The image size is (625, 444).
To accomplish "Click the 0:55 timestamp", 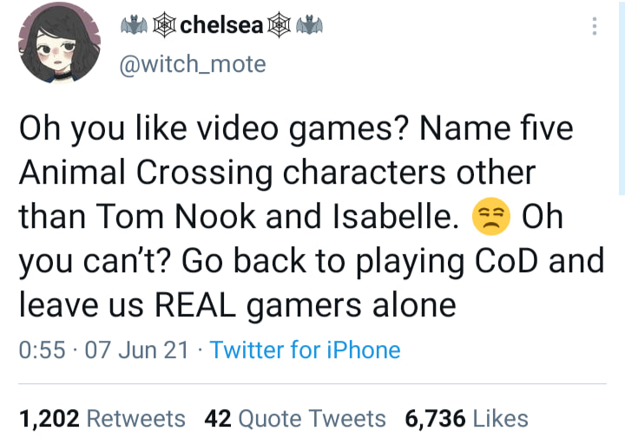I will coord(42,349).
